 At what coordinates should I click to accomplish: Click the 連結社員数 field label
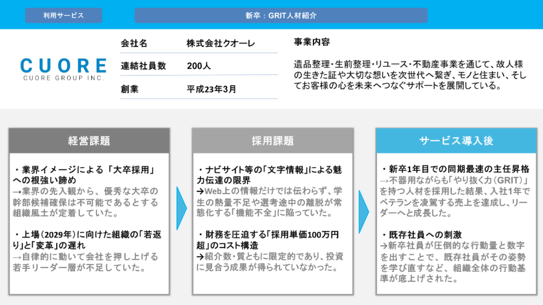coord(143,66)
